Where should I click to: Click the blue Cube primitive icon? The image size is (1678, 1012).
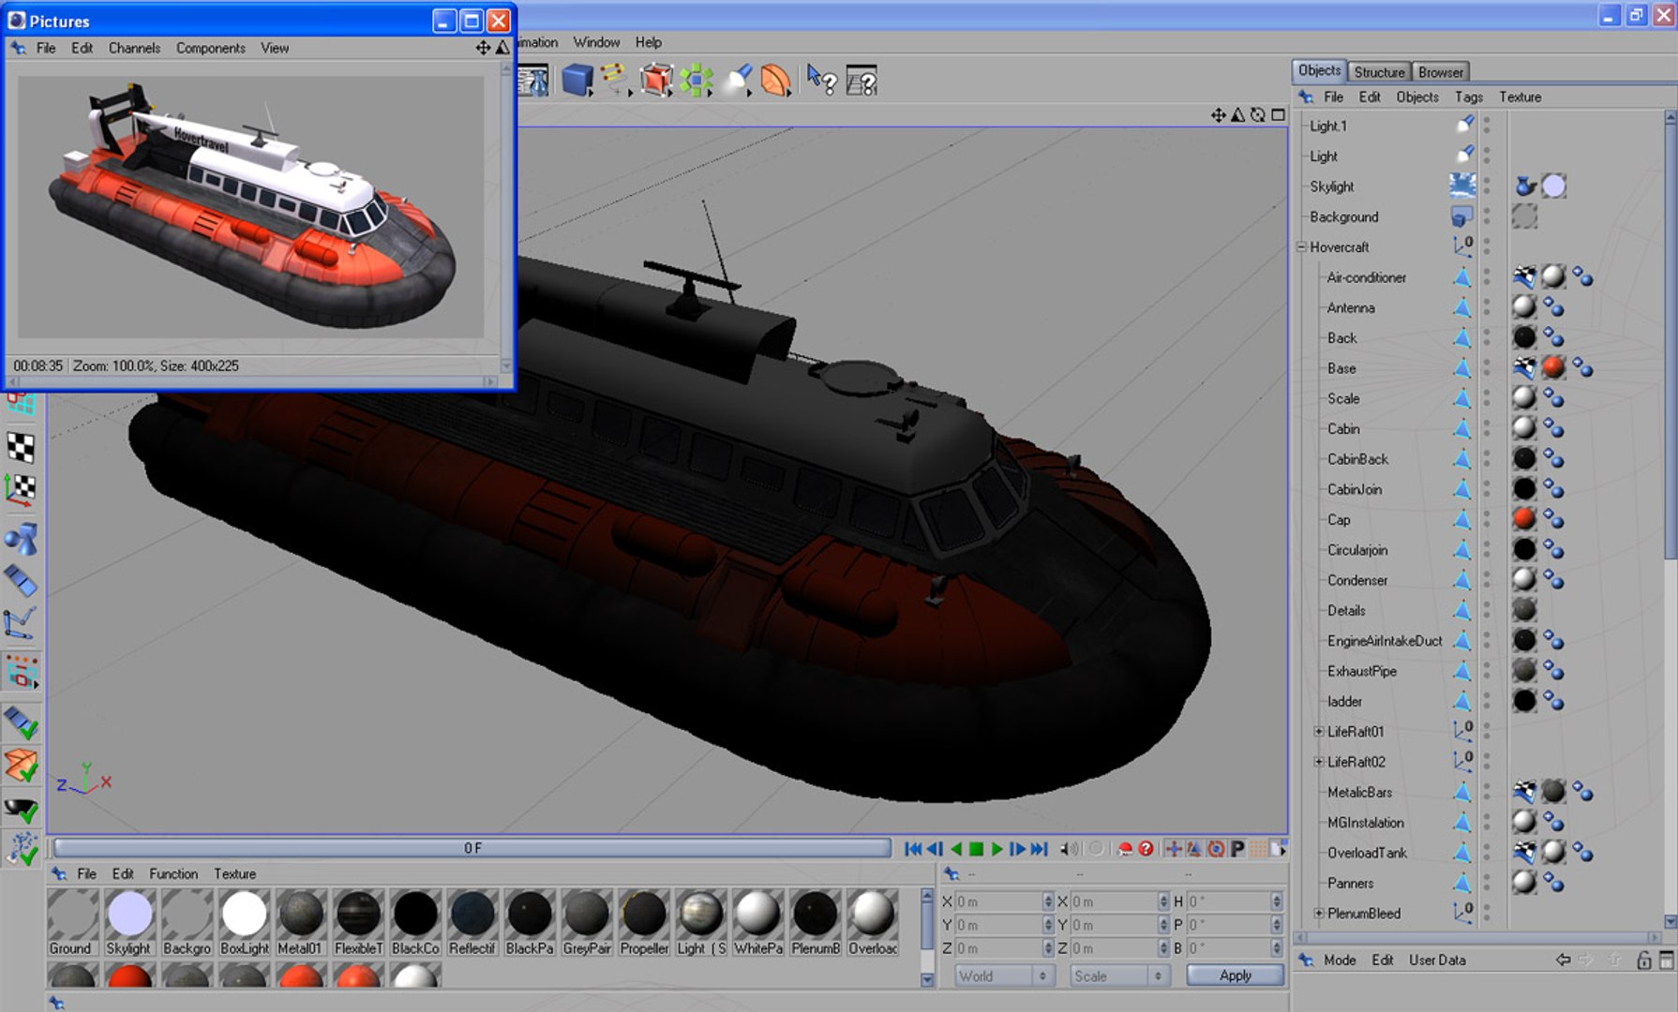point(577,81)
